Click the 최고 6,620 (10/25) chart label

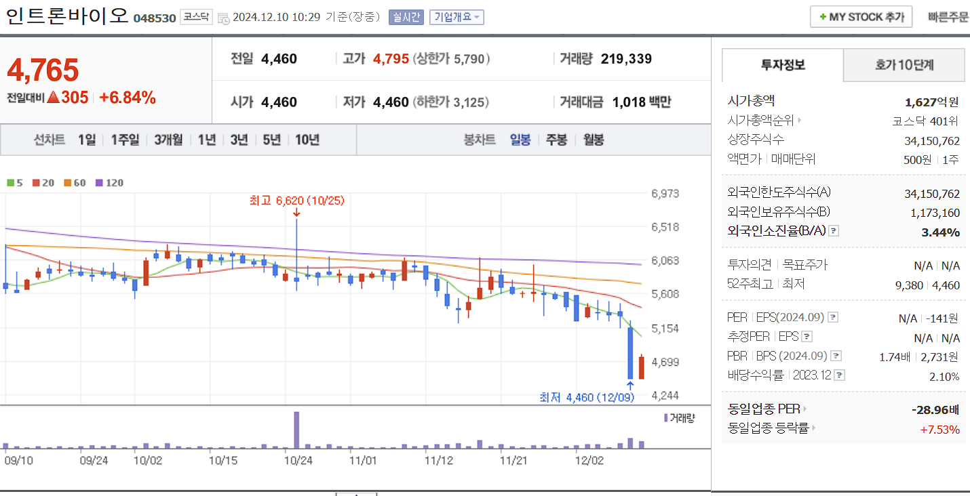click(x=297, y=201)
